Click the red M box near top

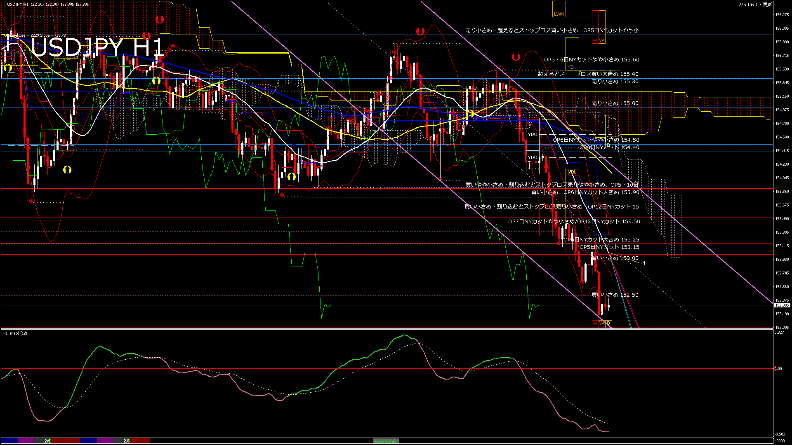click(595, 40)
